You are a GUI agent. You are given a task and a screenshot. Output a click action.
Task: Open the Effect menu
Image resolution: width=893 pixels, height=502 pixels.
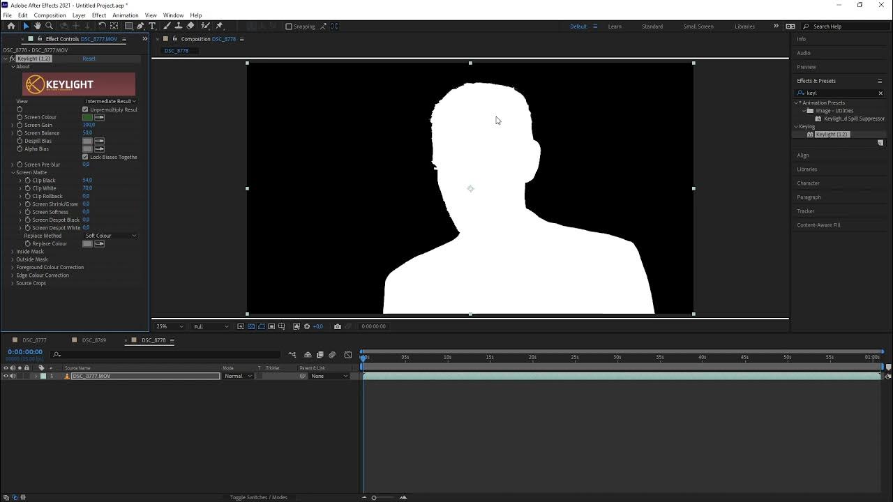(99, 15)
